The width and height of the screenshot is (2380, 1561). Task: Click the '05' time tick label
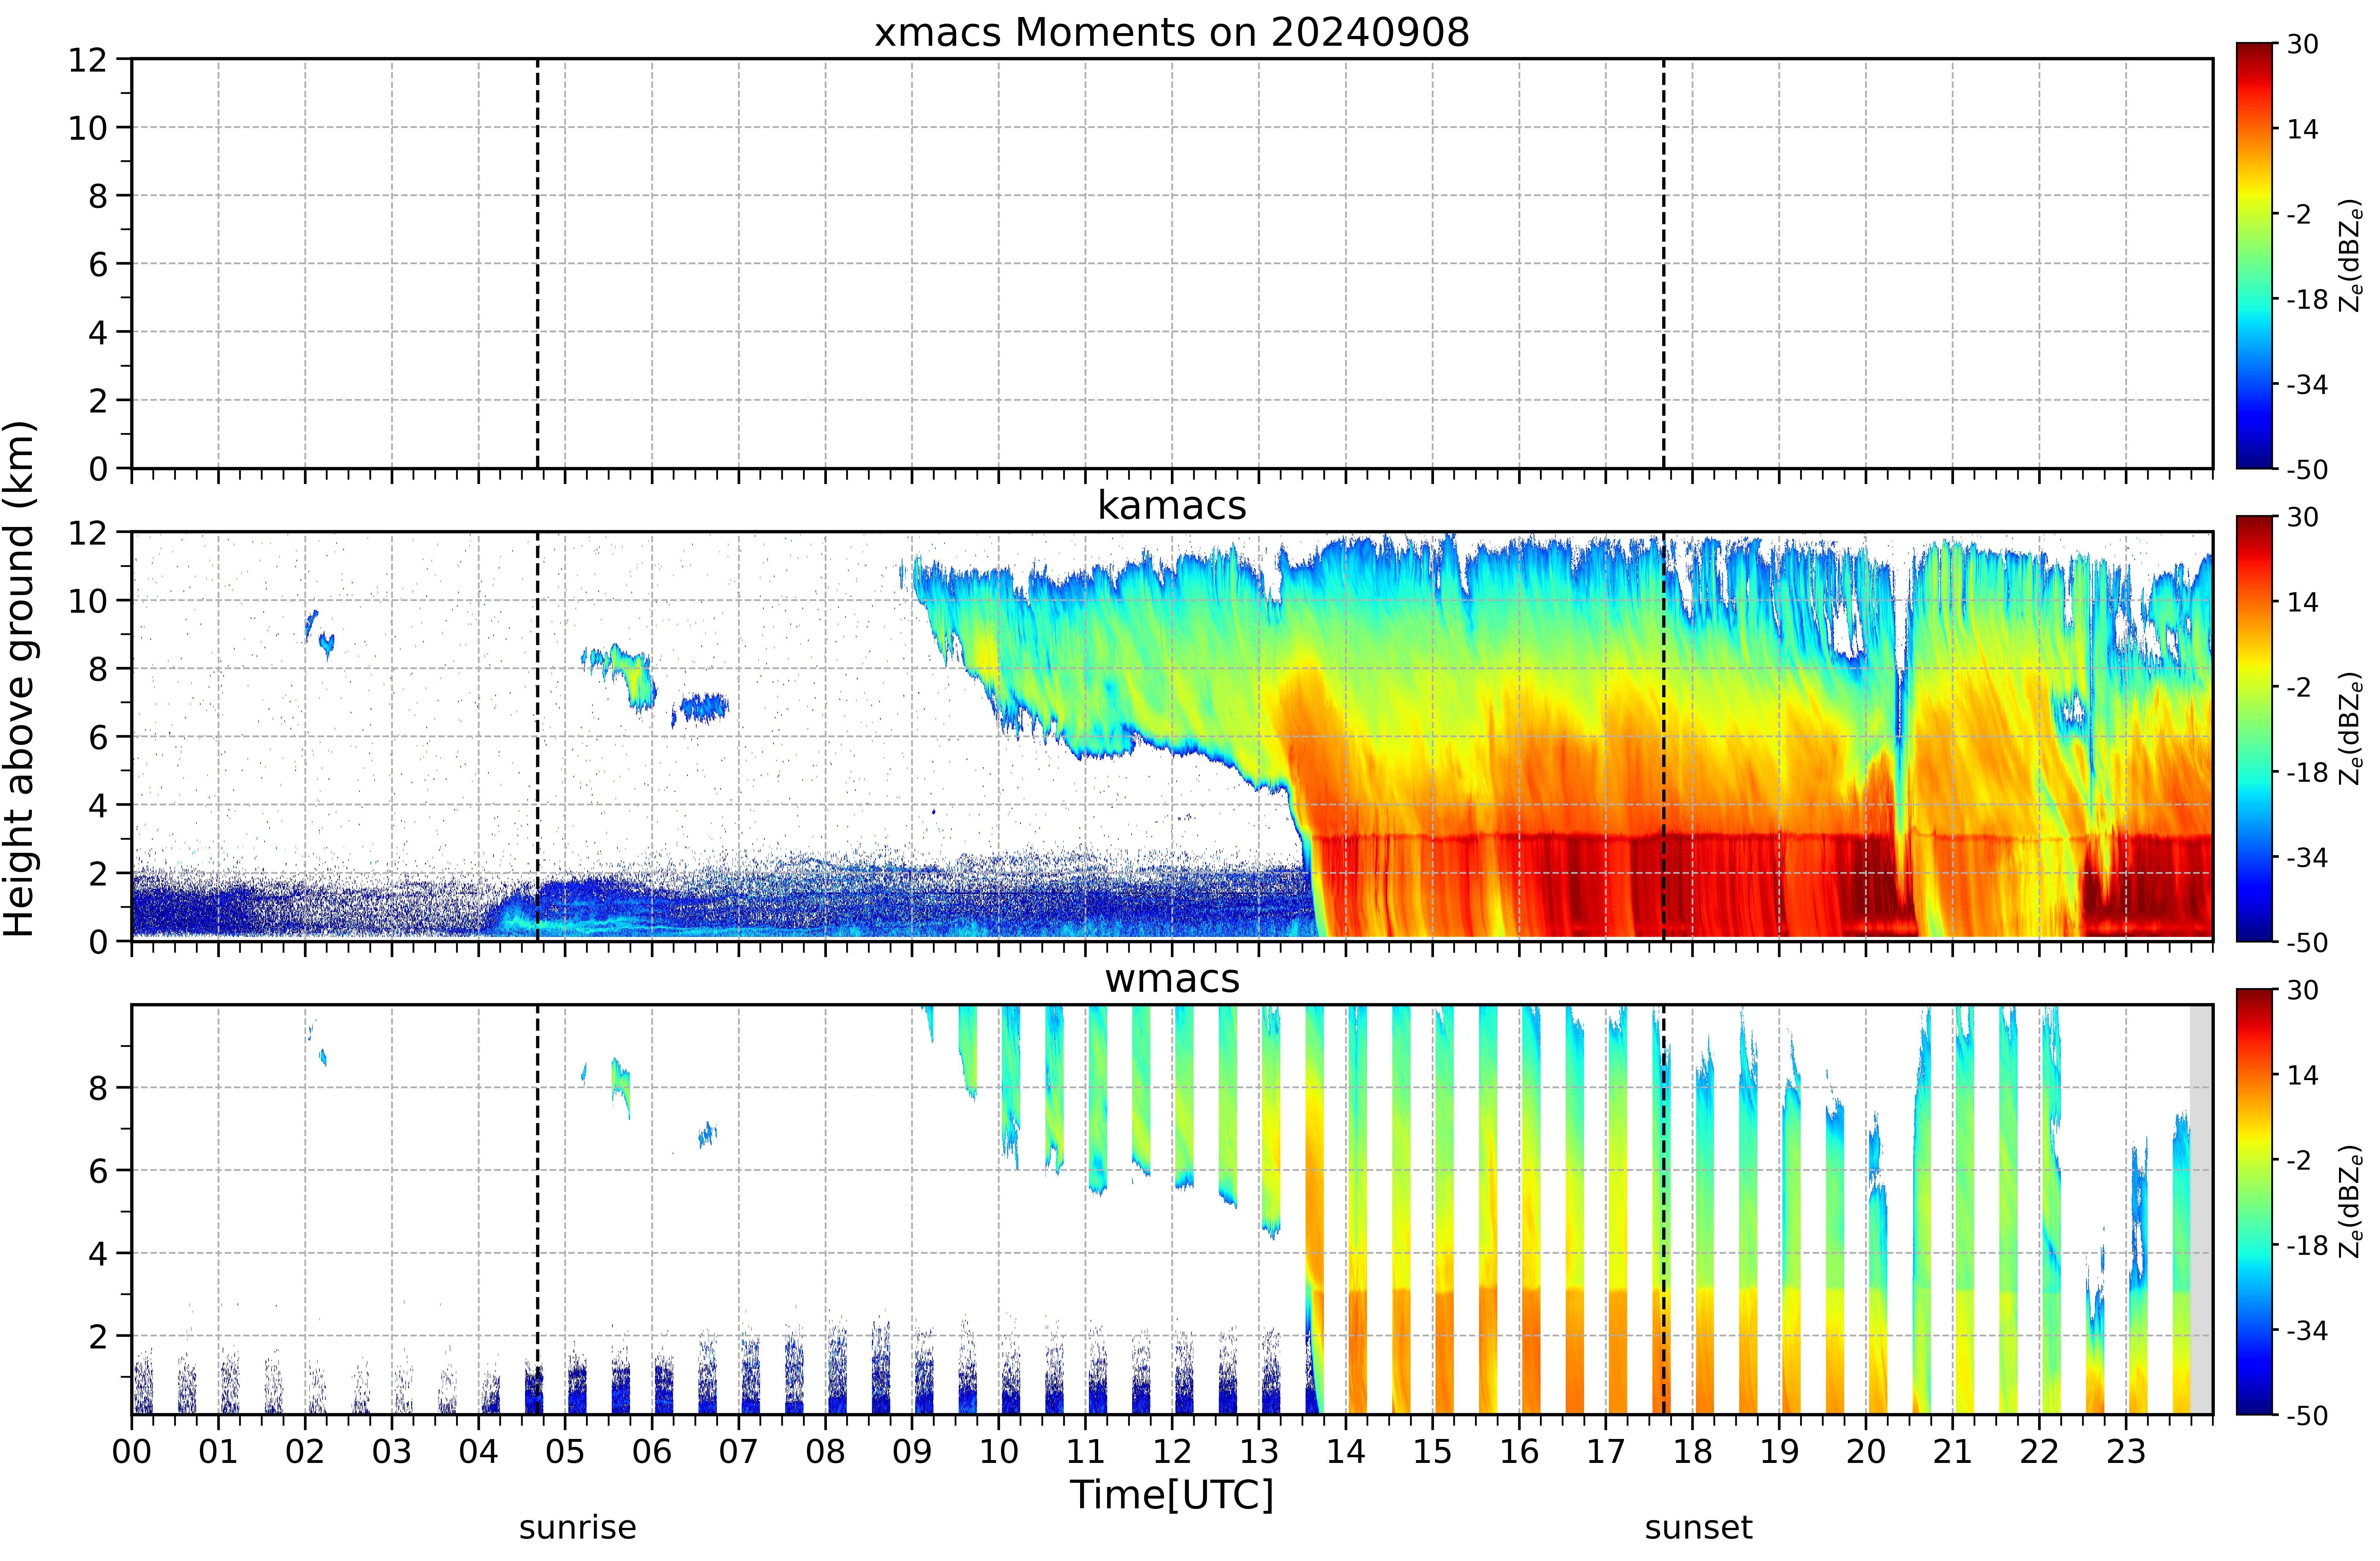tap(565, 1451)
